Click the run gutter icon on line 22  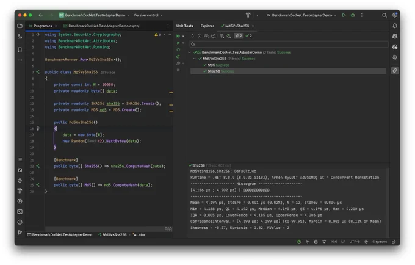[x=38, y=166]
